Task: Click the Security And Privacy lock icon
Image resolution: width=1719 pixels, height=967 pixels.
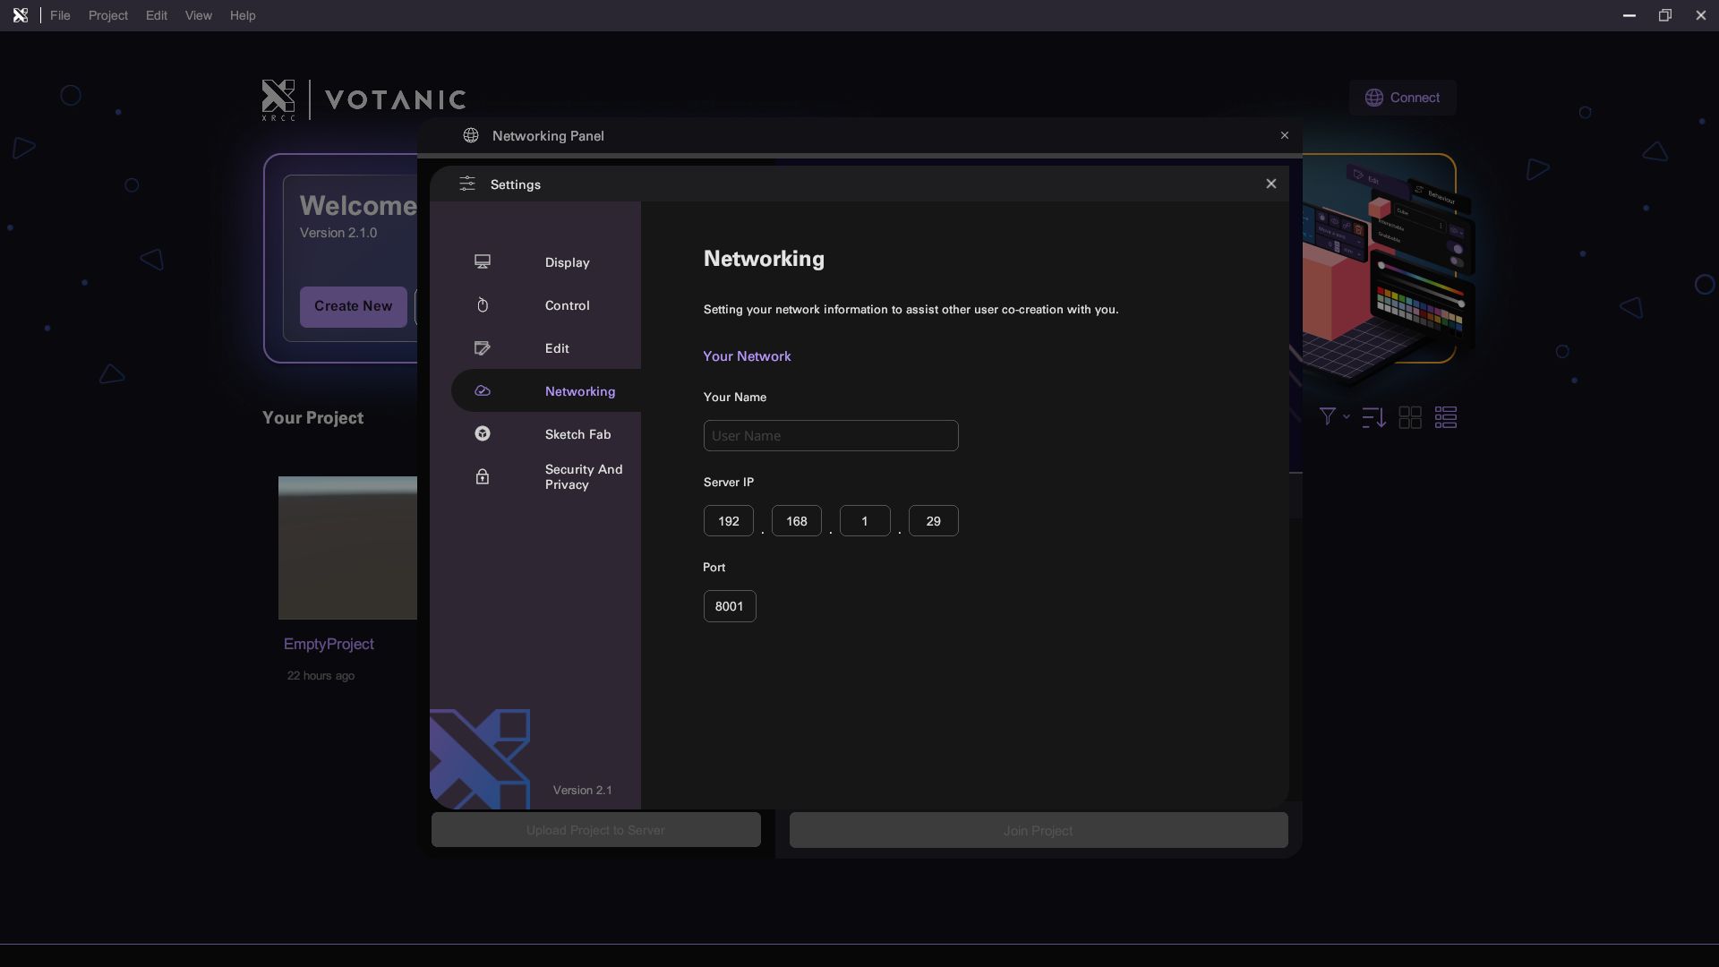Action: click(x=482, y=476)
